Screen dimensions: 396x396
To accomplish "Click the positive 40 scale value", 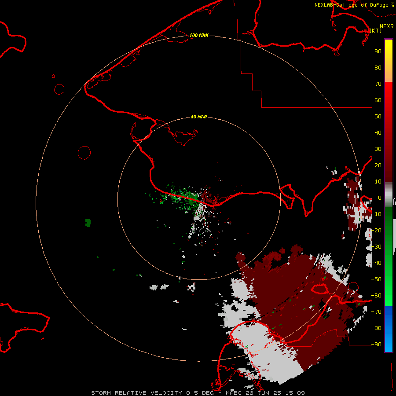I will coord(378,132).
